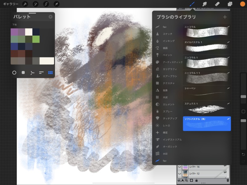Open the インダストリアル brush set
The width and height of the screenshot is (247, 185).
[x=169, y=140]
